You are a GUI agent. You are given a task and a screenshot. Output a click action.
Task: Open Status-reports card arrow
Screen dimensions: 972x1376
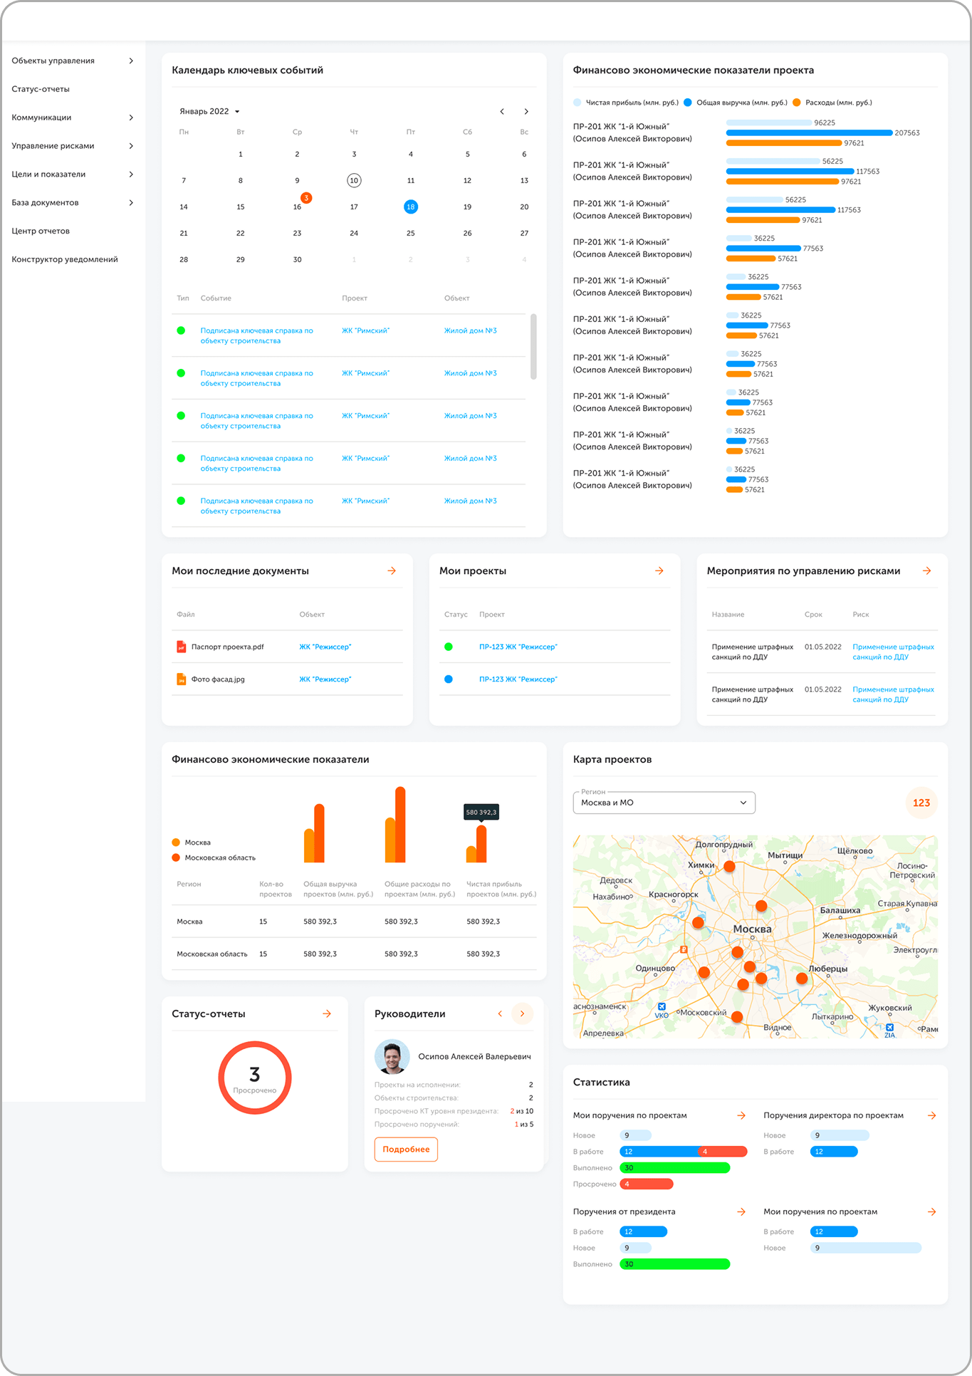327,1013
